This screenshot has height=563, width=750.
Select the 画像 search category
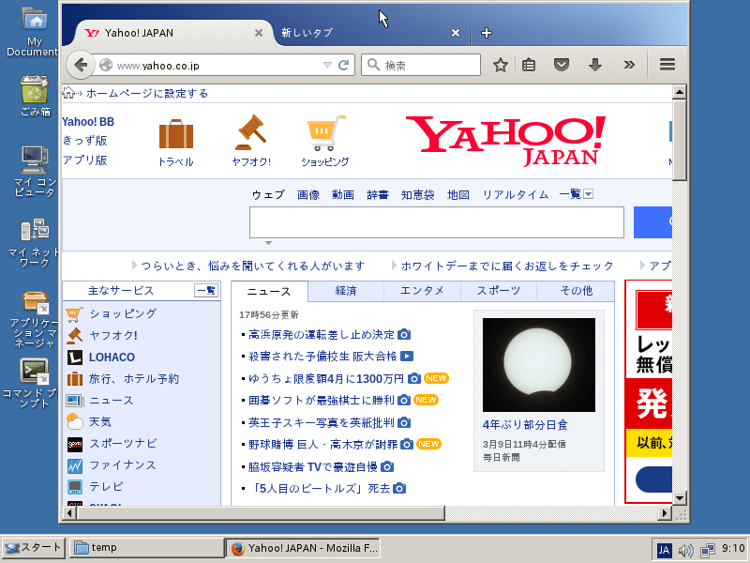tap(308, 194)
